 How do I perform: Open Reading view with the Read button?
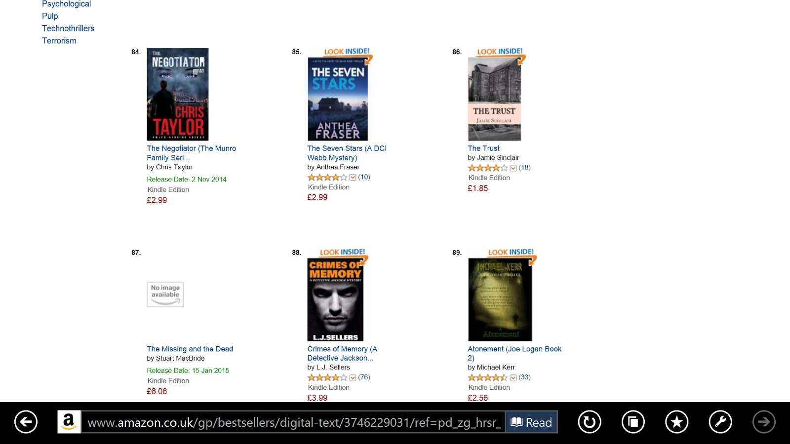tap(531, 422)
